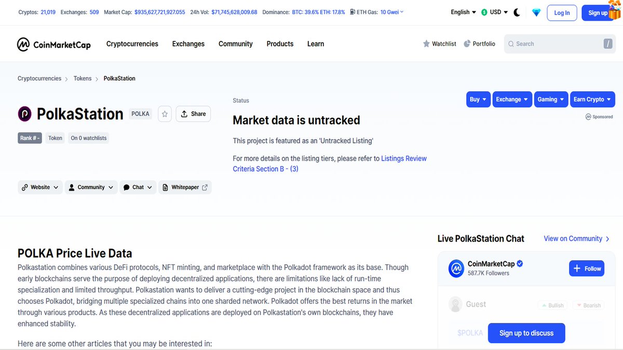
Task: Open the Portfolio pie chart link
Action: click(x=479, y=44)
